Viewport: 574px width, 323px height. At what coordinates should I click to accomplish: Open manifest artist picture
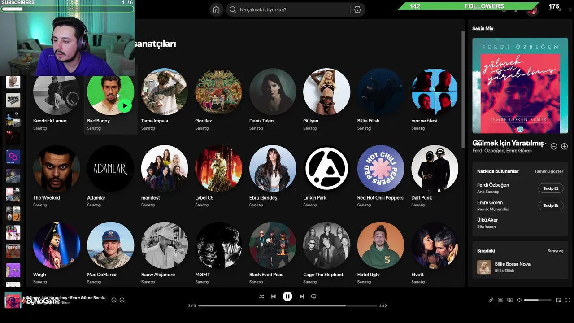pyautogui.click(x=165, y=169)
